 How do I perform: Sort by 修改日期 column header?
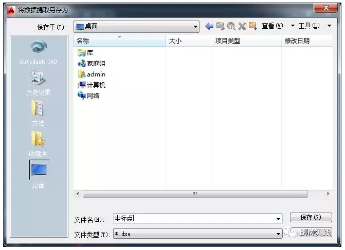click(307, 41)
